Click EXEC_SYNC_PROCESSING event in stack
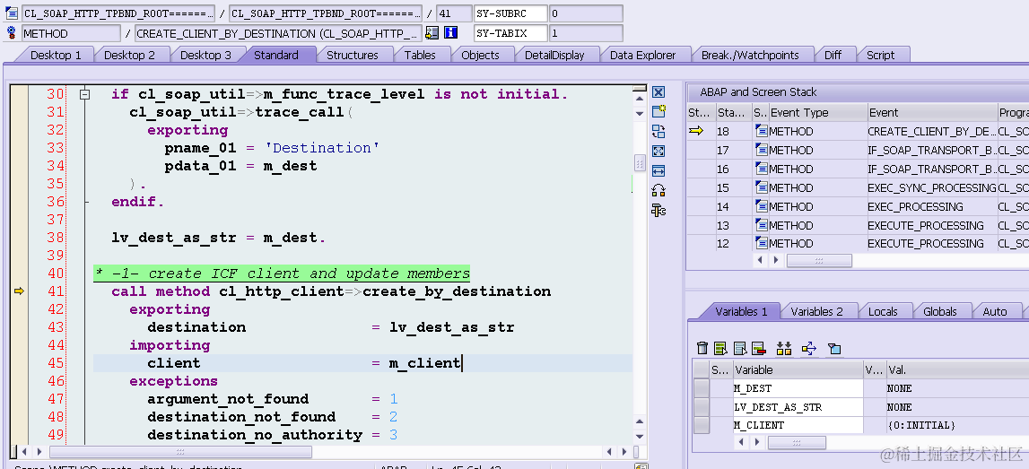Viewport: 1029px width, 469px height. [x=932, y=187]
